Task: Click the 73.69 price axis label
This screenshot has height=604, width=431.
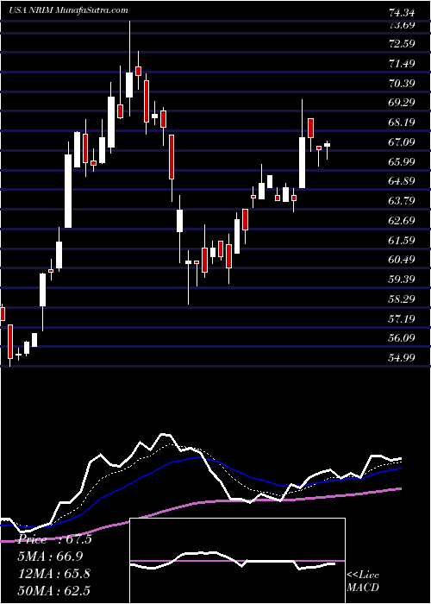Action: 402,25
